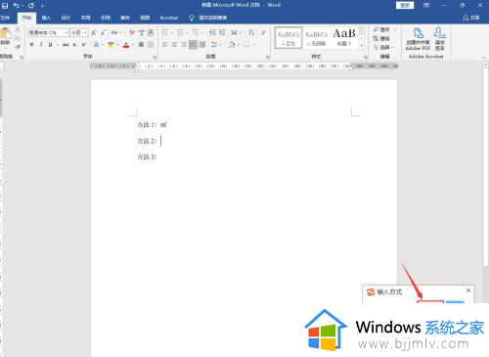Apply the yellow text highlight color

click(x=111, y=45)
